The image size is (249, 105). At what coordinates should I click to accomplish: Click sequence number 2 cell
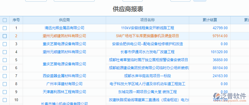(16, 36)
